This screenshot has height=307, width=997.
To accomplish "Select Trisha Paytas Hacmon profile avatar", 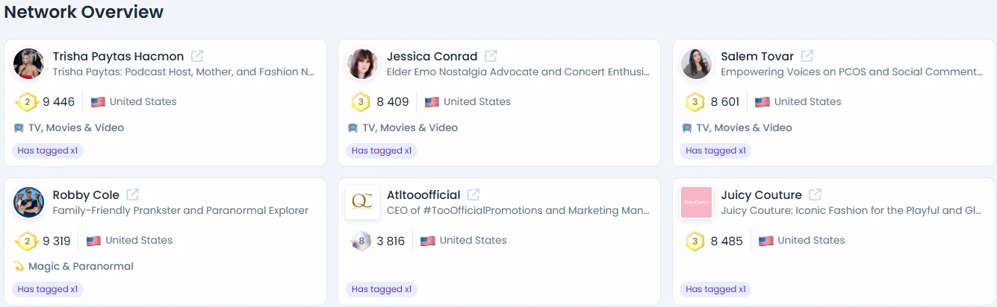I will coord(28,64).
